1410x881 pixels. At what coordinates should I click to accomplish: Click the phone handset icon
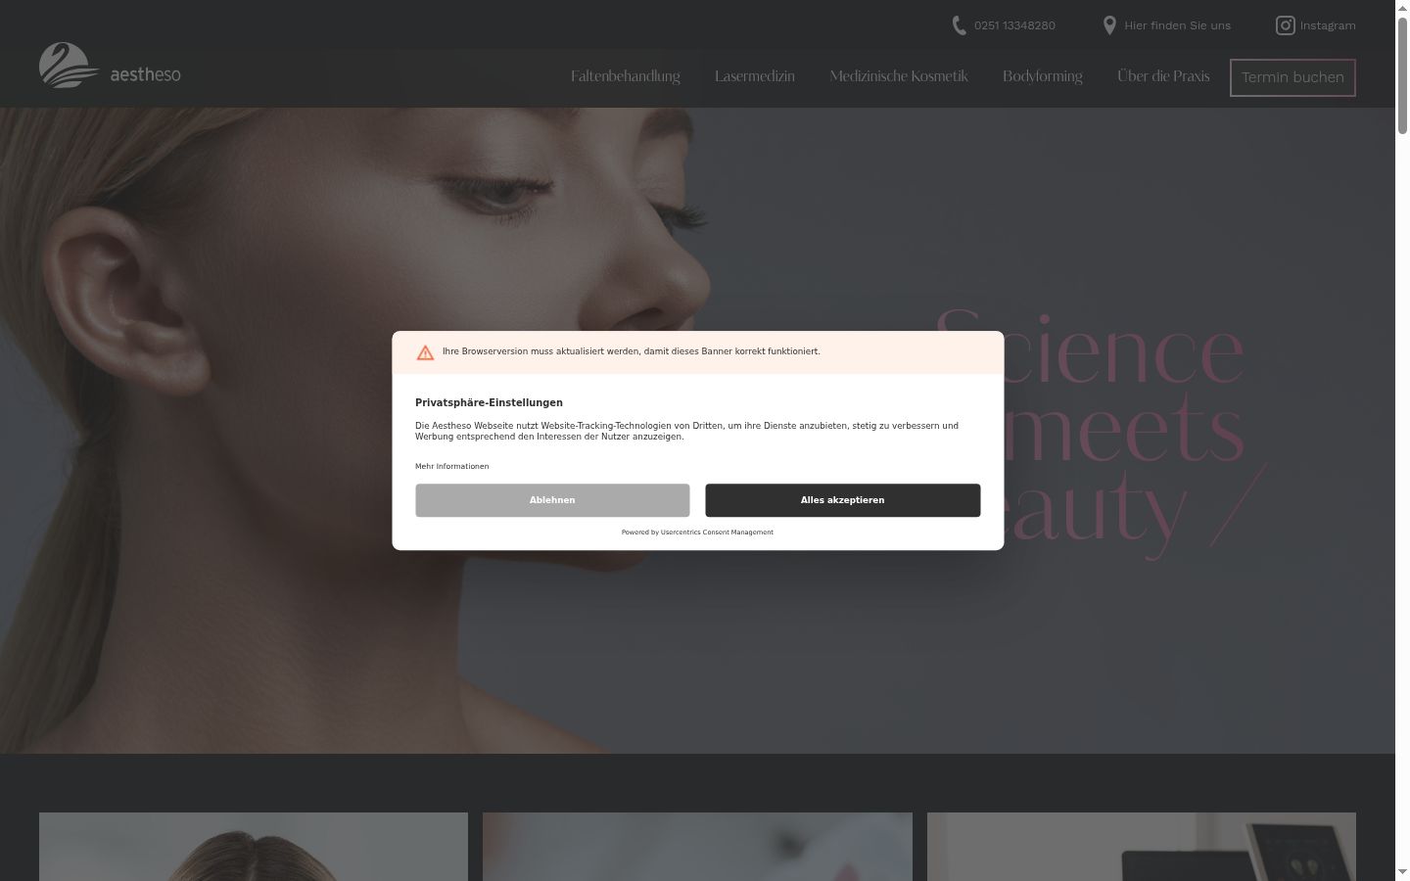pyautogui.click(x=959, y=25)
